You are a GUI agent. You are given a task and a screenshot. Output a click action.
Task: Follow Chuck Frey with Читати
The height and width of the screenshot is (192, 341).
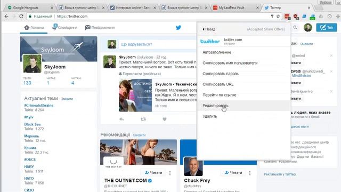click(x=233, y=173)
